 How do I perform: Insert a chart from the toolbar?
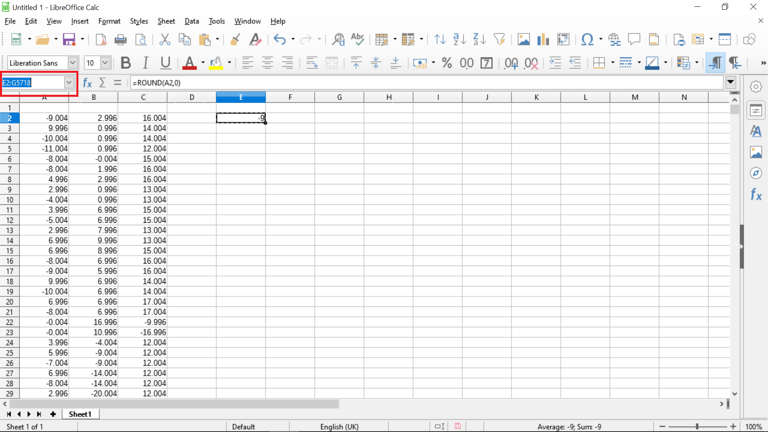coord(543,39)
